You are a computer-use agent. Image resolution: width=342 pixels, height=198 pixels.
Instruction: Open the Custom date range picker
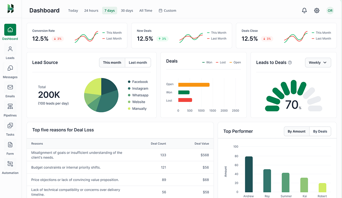(x=167, y=10)
